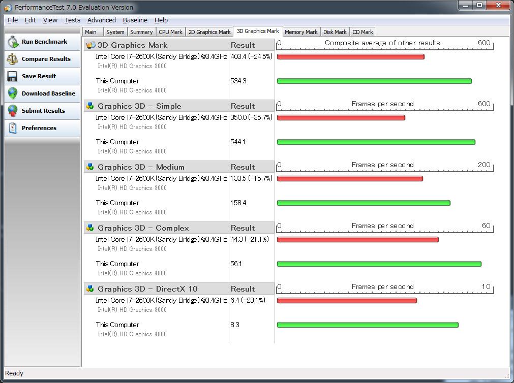Viewport: 514px width, 383px height.
Task: Switch to the CD Mark tab
Action: coord(362,32)
